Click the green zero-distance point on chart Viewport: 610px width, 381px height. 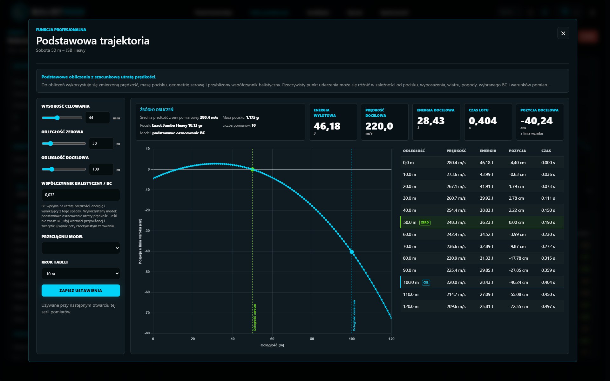(x=253, y=170)
